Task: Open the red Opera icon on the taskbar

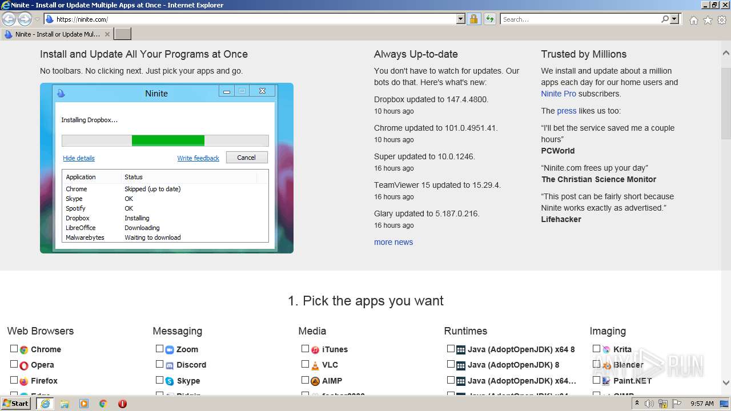Action: [x=122, y=404]
